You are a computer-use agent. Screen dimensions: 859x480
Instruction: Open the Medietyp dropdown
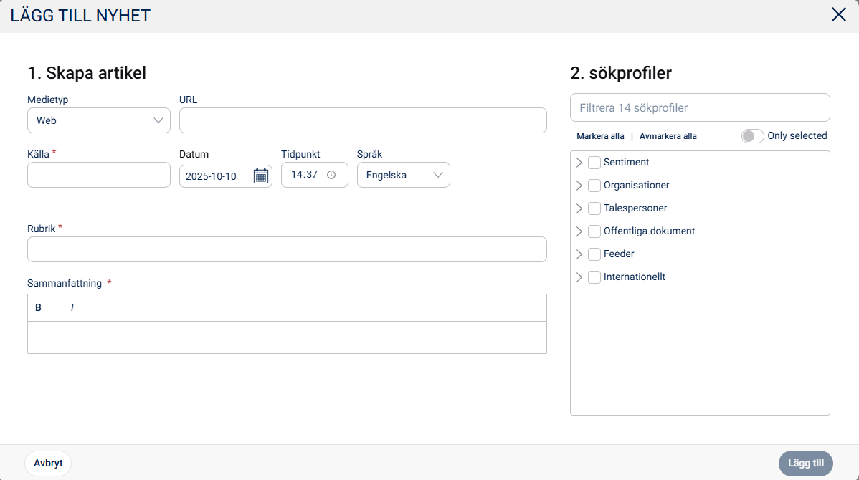(x=99, y=120)
